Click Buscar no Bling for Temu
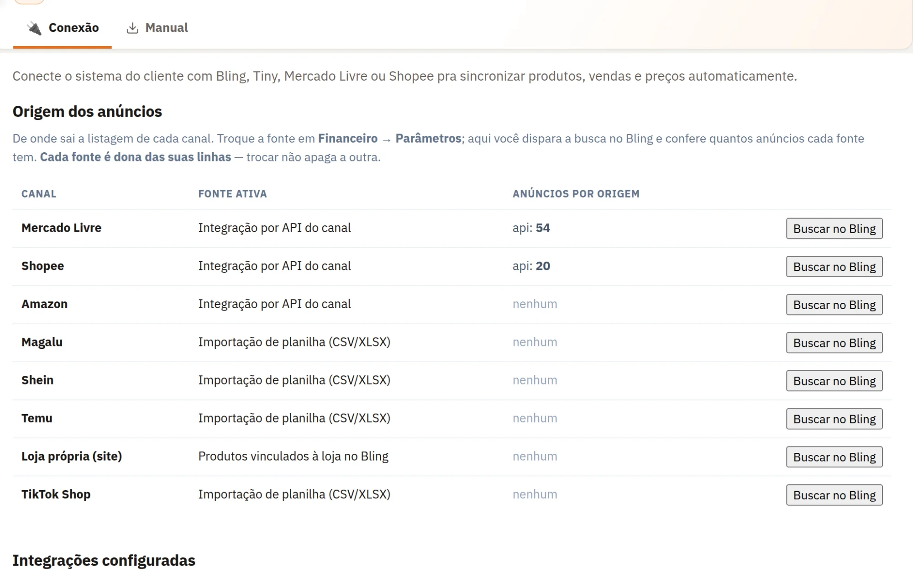The image size is (913, 570). (x=834, y=419)
